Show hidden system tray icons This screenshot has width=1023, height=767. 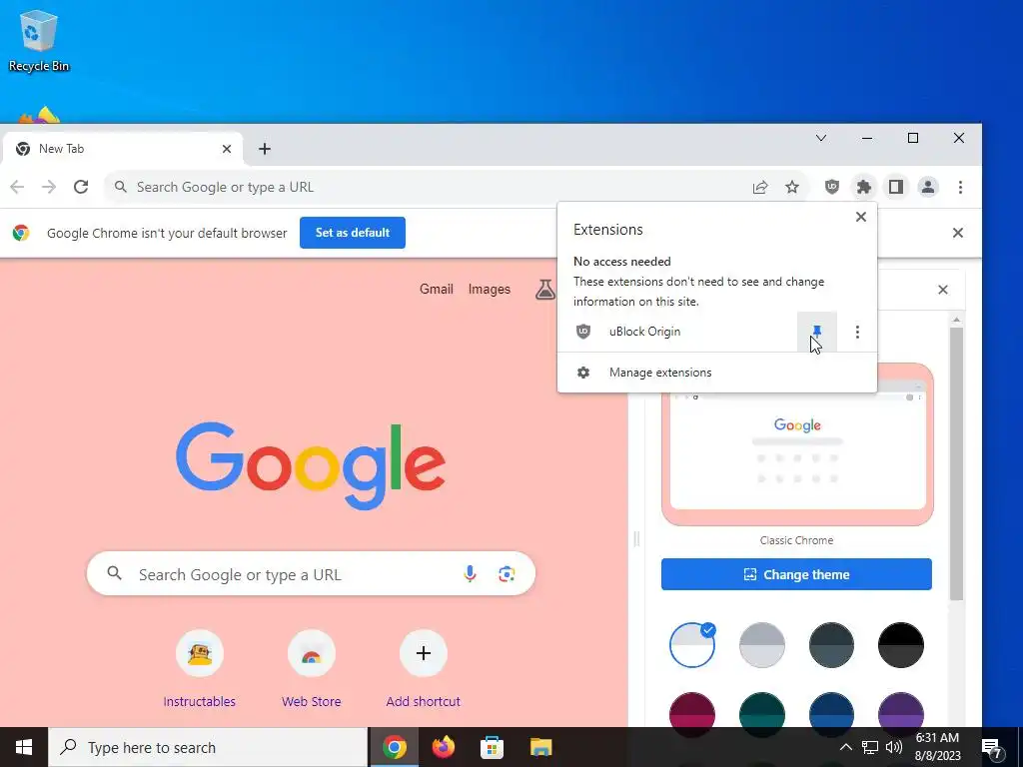[845, 747]
